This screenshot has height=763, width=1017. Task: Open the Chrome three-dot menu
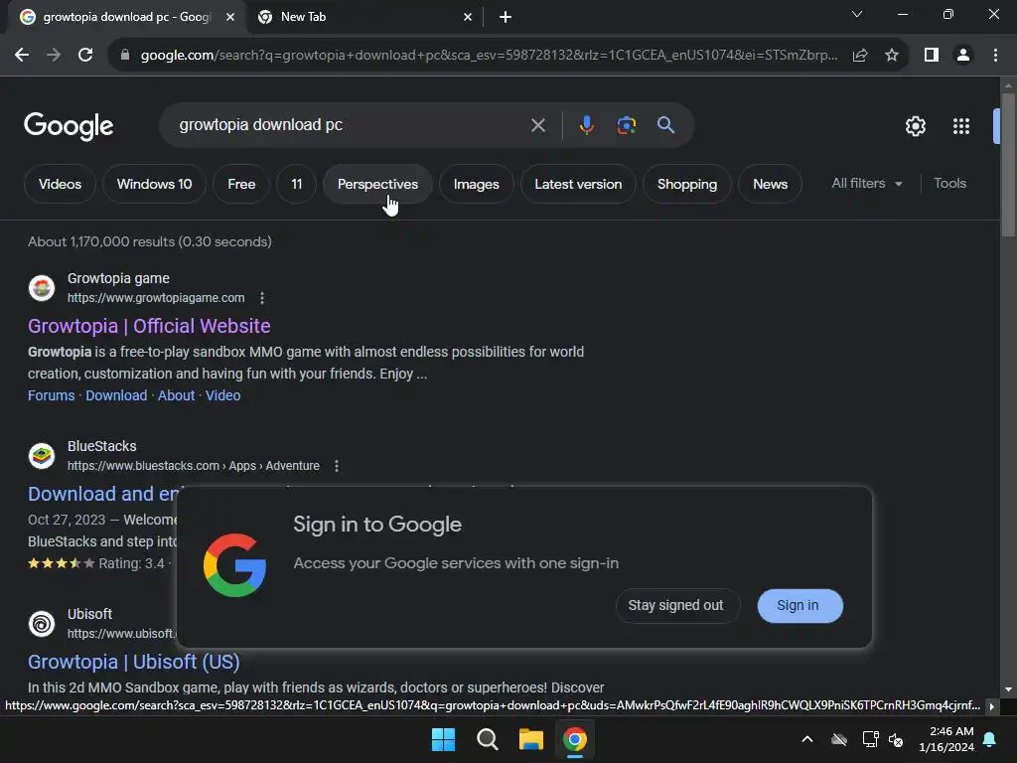pyautogui.click(x=995, y=56)
